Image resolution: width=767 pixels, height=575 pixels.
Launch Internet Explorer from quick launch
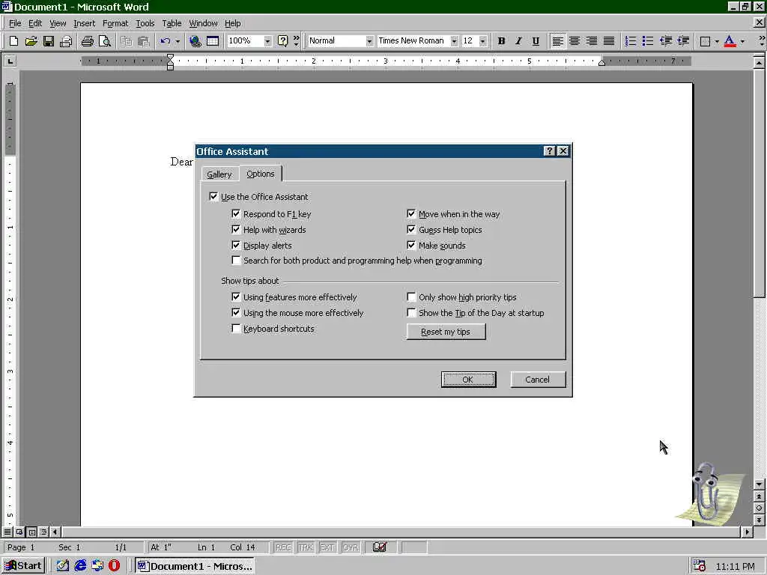pos(80,566)
